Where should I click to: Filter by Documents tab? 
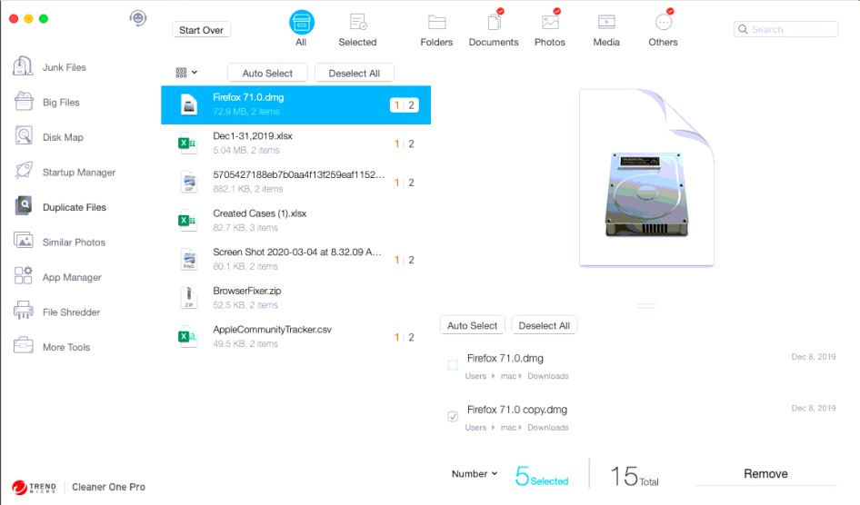(494, 28)
